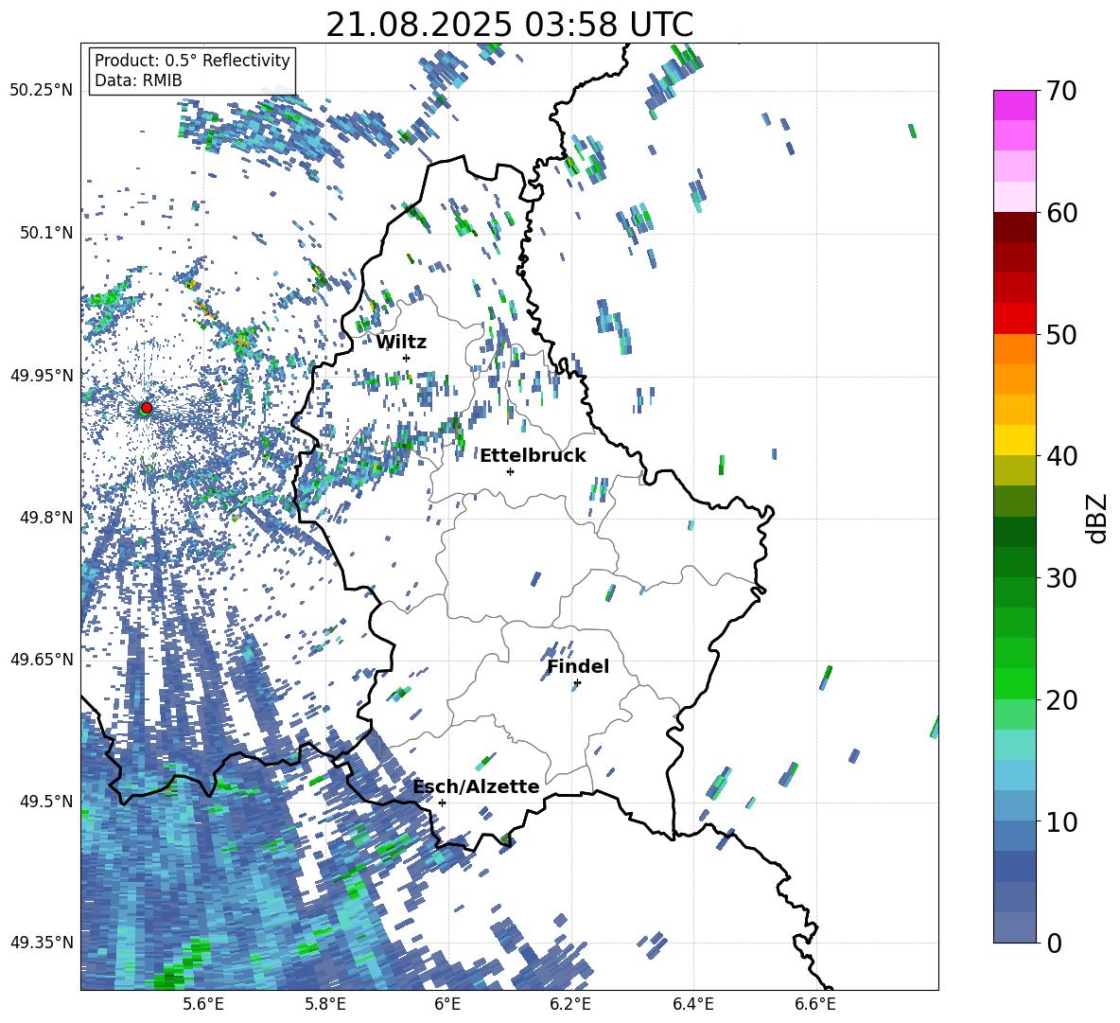
Task: Click the 50.1°N latitude label
Action: click(x=45, y=233)
